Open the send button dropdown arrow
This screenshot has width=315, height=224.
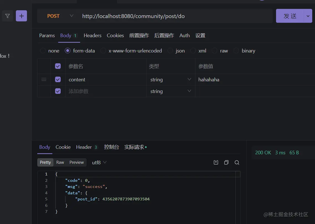tap(308, 16)
